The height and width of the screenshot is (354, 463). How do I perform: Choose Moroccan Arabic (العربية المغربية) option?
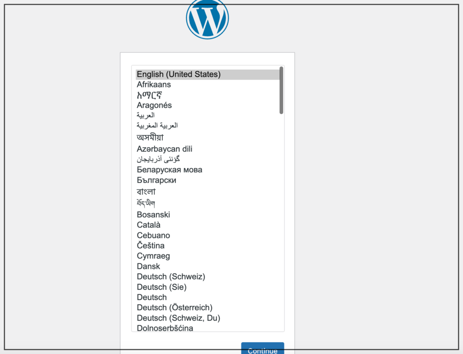(208, 126)
